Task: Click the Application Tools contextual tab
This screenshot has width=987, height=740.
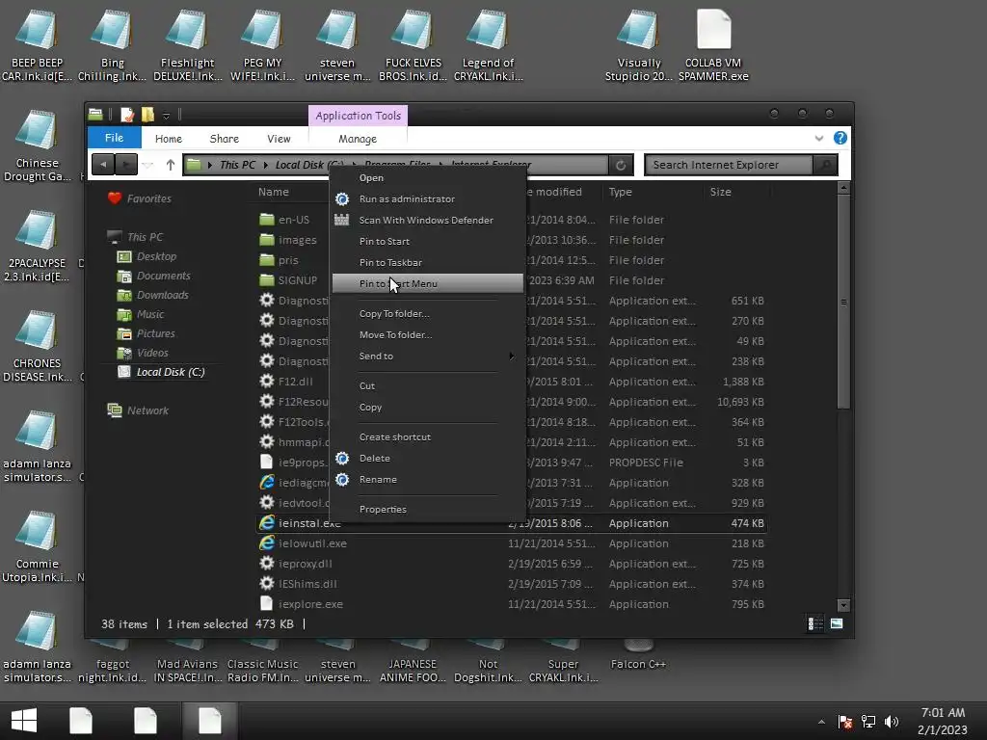Action: point(359,116)
